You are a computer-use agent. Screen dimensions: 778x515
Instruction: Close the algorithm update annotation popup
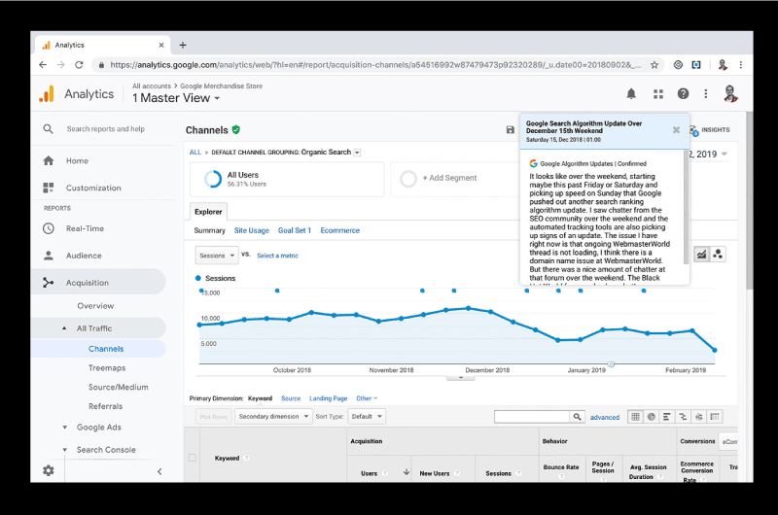coord(676,130)
